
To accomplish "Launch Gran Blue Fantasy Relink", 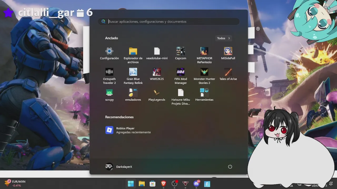I will click(x=133, y=76).
